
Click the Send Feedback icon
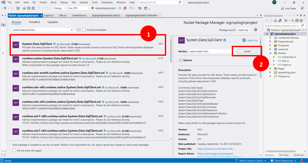coord(302,8)
